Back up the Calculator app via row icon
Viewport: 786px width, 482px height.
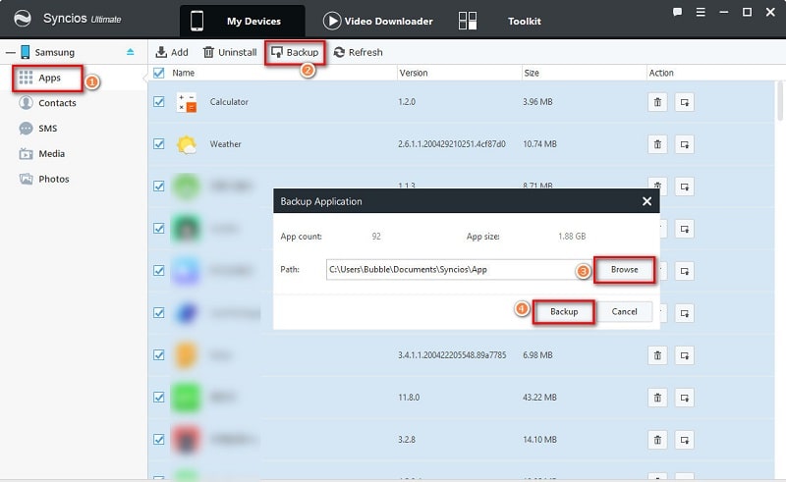point(684,102)
